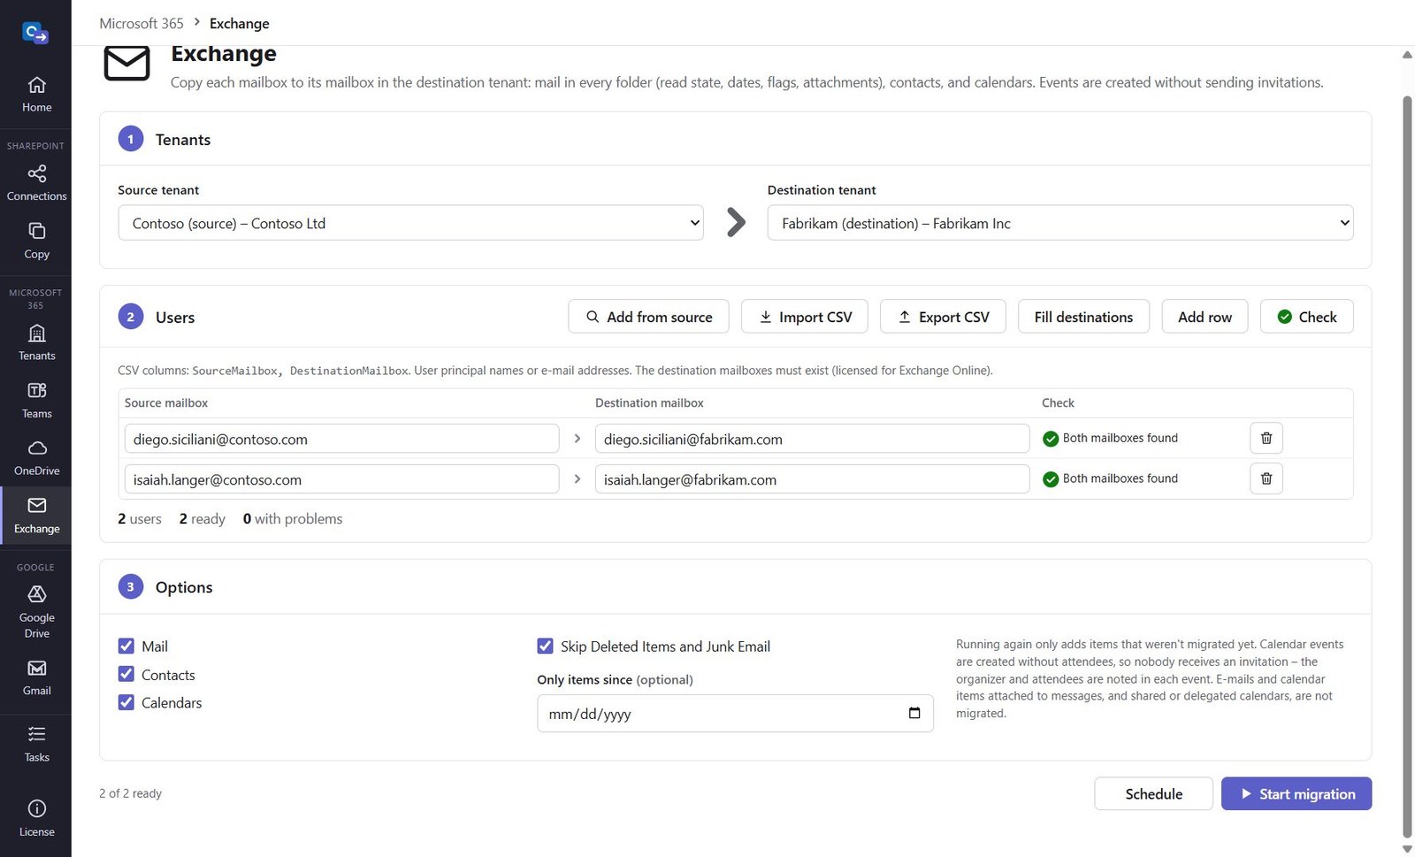Open the Tenants page
Image resolution: width=1415 pixels, height=857 pixels.
click(36, 343)
